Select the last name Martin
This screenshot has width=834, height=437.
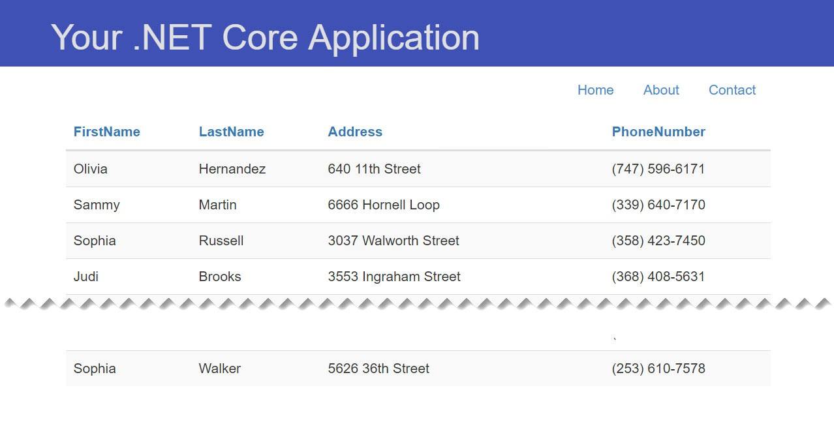tap(217, 205)
